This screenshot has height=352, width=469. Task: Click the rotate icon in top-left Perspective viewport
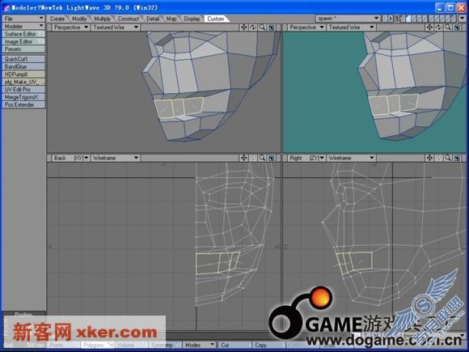(253, 28)
